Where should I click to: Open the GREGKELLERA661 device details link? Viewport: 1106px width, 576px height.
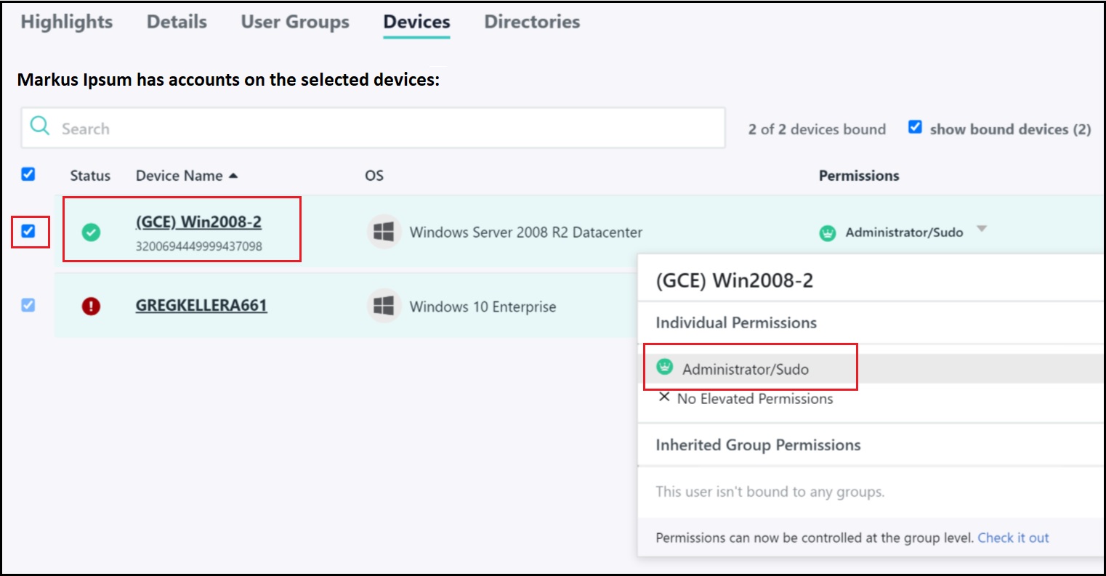pyautogui.click(x=201, y=306)
